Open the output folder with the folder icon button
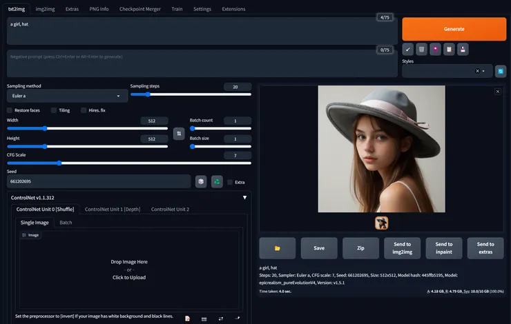The image size is (511, 324). click(278, 247)
